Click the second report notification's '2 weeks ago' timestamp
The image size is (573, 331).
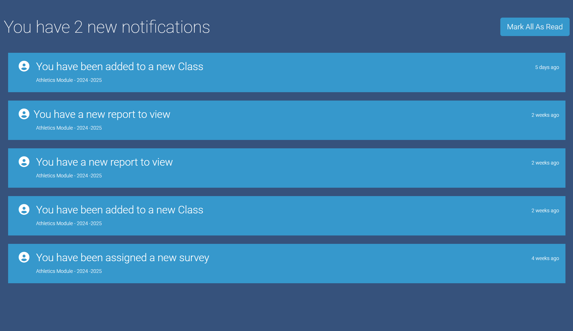(x=545, y=163)
